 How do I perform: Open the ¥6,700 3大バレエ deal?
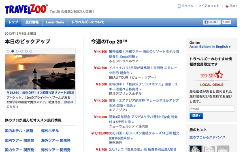coord(143,150)
